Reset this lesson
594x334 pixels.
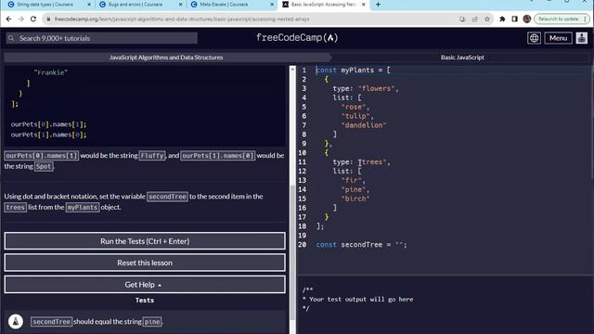click(145, 263)
